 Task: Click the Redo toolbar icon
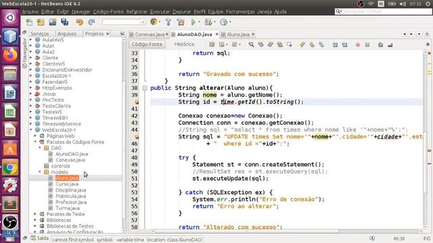pos(91,22)
